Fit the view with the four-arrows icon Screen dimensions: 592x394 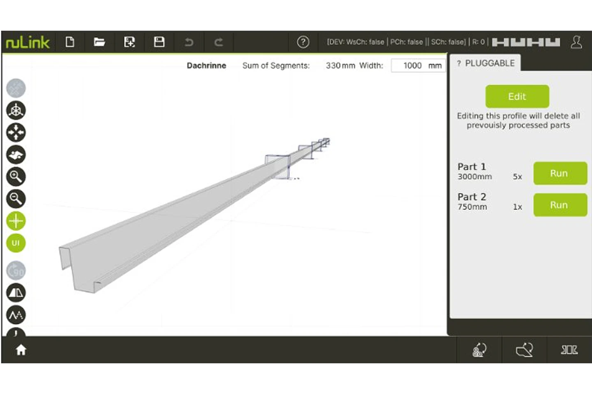pyautogui.click(x=16, y=133)
